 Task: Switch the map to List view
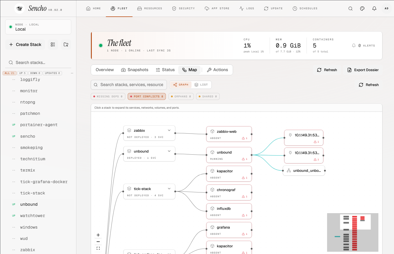click(201, 85)
